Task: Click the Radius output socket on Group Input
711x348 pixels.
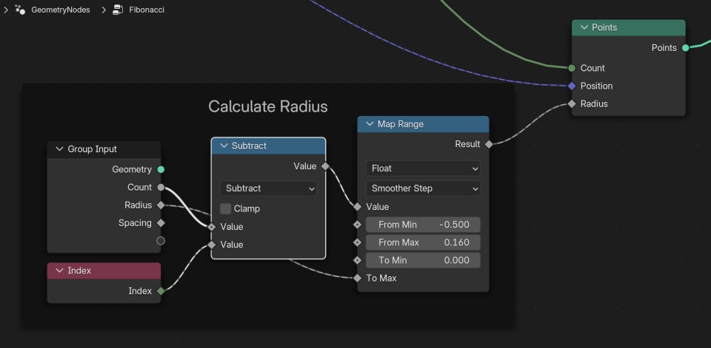Action: tap(161, 205)
